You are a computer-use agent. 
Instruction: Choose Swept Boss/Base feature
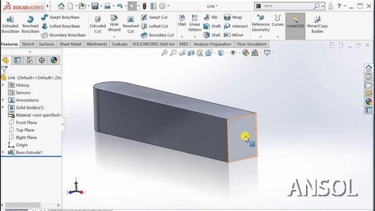click(x=60, y=17)
